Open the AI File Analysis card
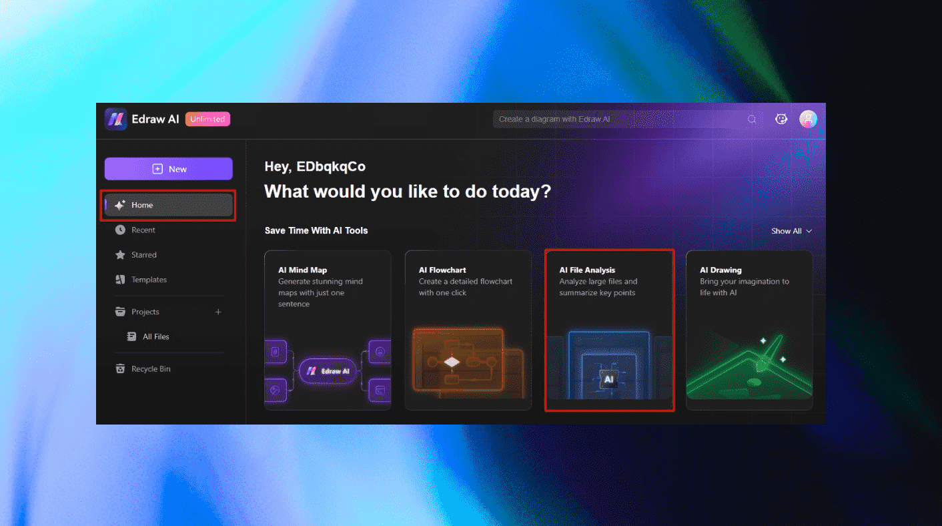Viewport: 942px width, 526px height. (609, 330)
